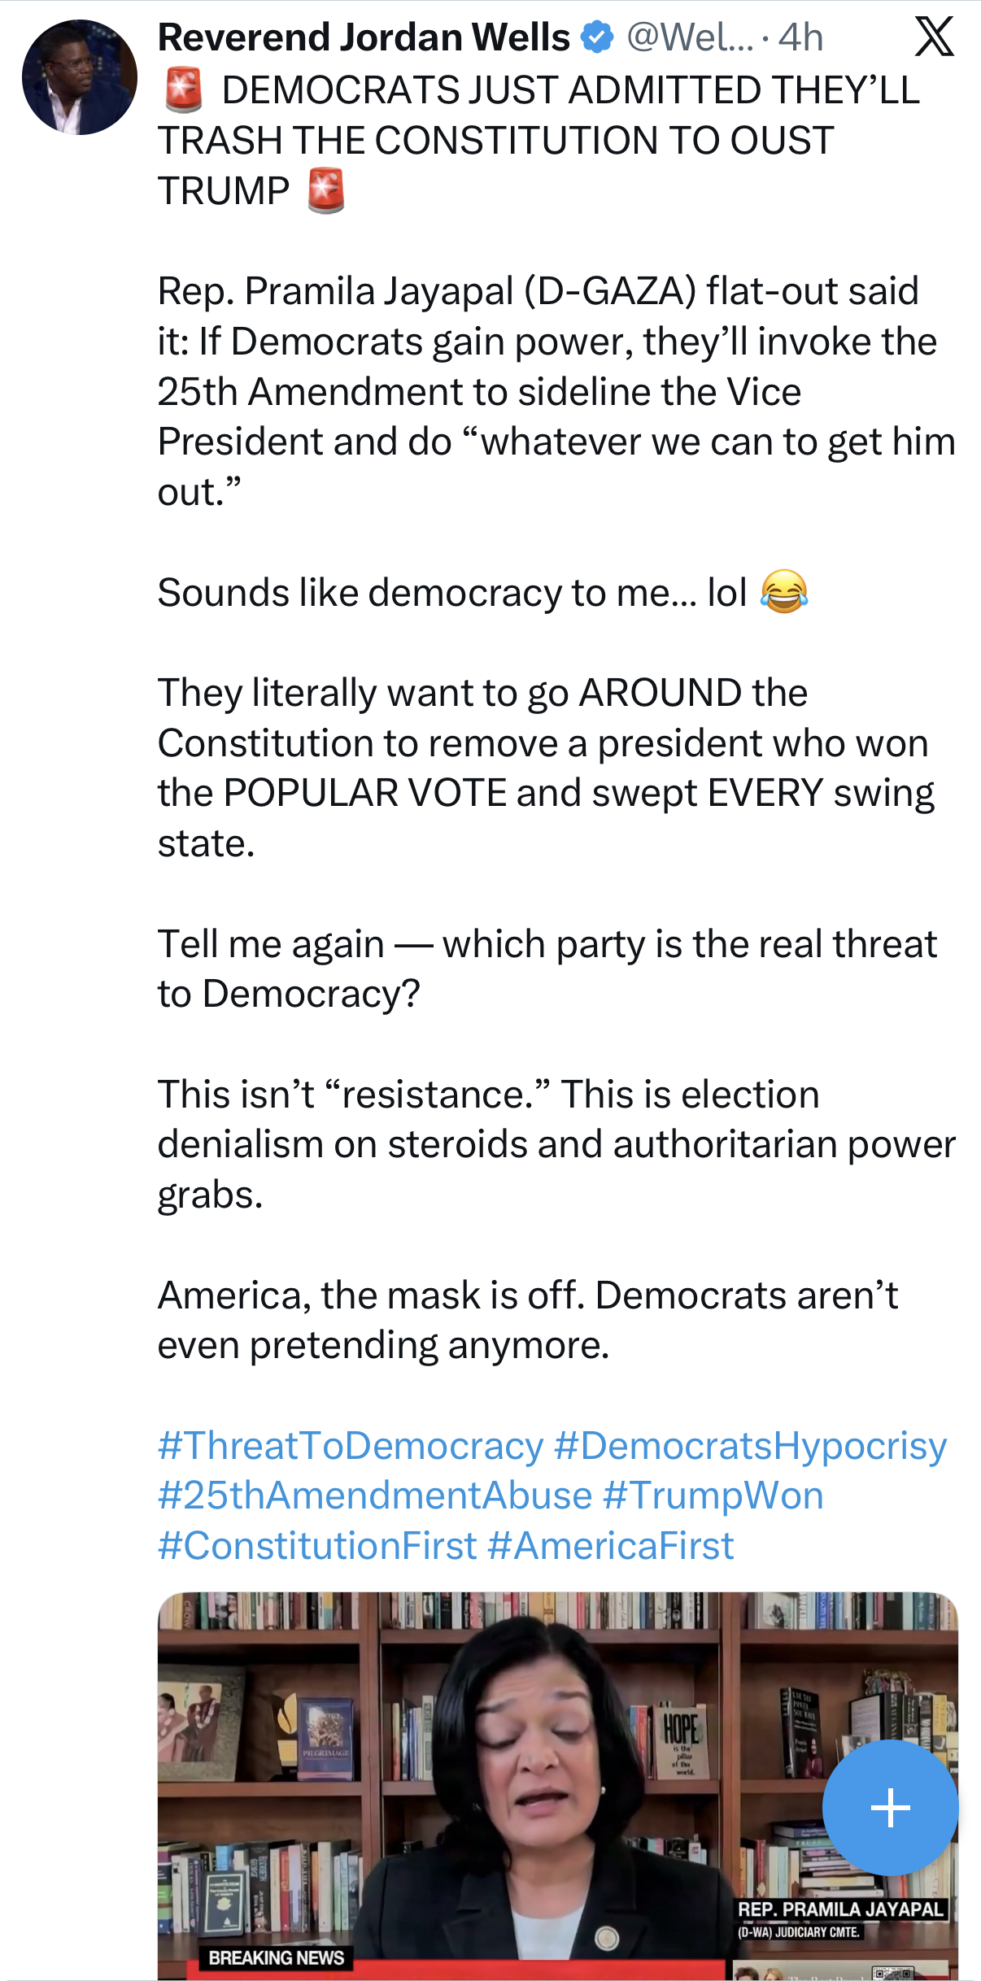Image resolution: width=981 pixels, height=1981 pixels.
Task: Tap the #25thAmendmentAbuse hashtag
Action: pos(375,1496)
